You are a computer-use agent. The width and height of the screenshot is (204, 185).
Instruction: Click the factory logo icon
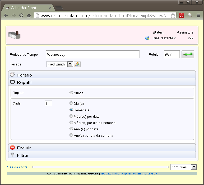(14, 35)
